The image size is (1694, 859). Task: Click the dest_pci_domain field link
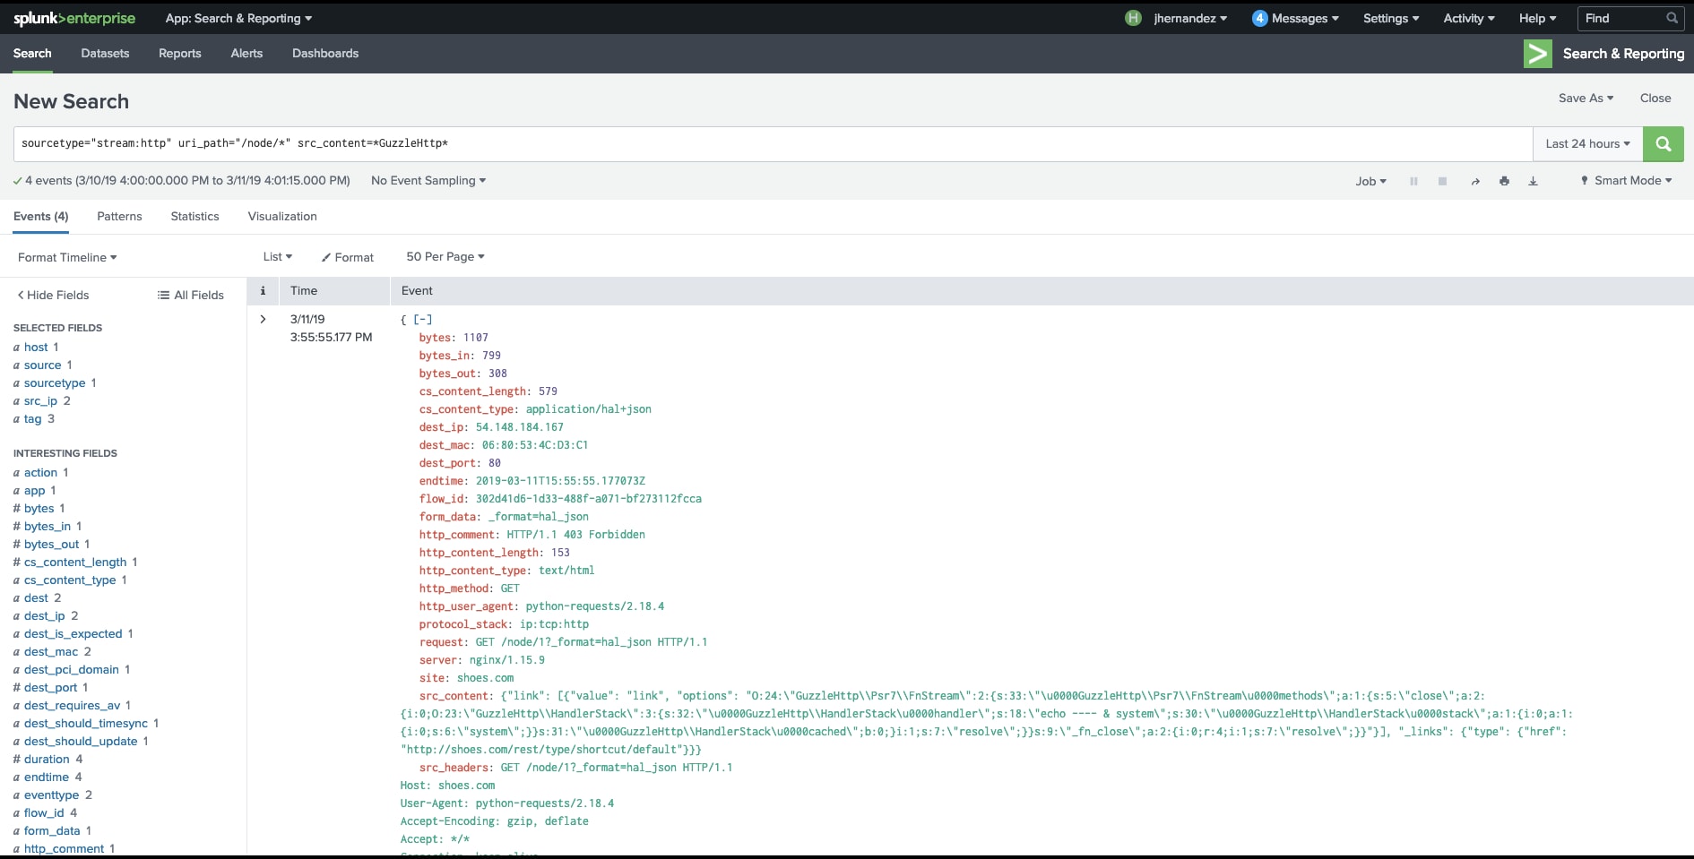point(72,670)
